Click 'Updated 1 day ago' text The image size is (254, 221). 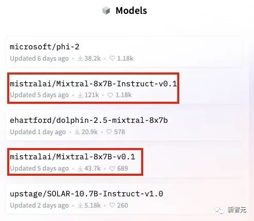(x=38, y=132)
